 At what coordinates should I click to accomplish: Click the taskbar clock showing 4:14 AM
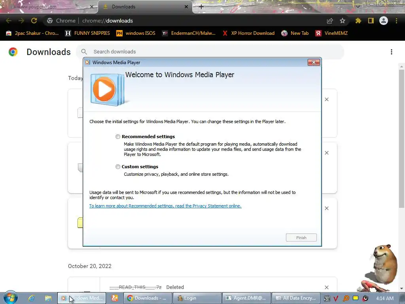[x=384, y=298]
